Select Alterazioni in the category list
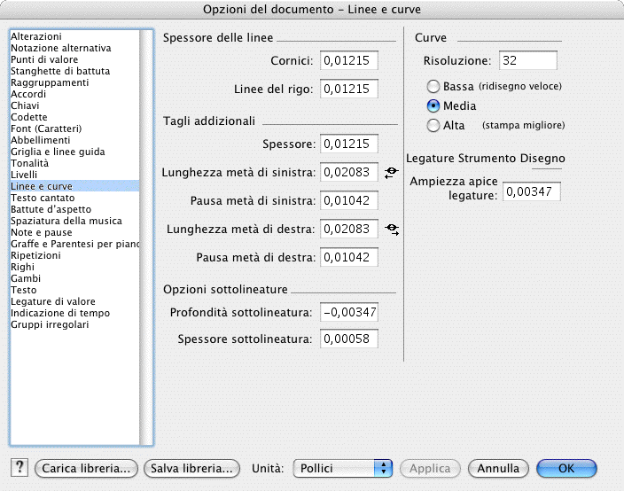The height and width of the screenshot is (491, 624). tap(36, 36)
